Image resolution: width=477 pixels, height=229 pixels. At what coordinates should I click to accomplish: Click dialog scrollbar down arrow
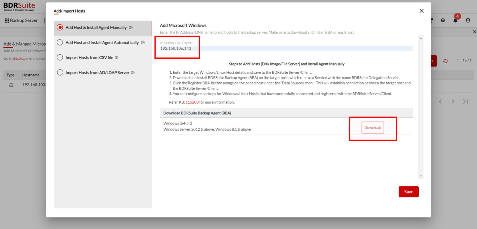pyautogui.click(x=421, y=176)
